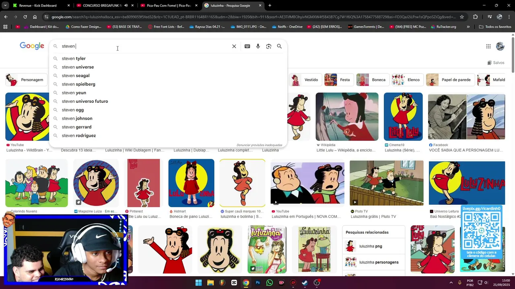
Task: Open WhatsApp from the taskbar
Action: [270, 283]
